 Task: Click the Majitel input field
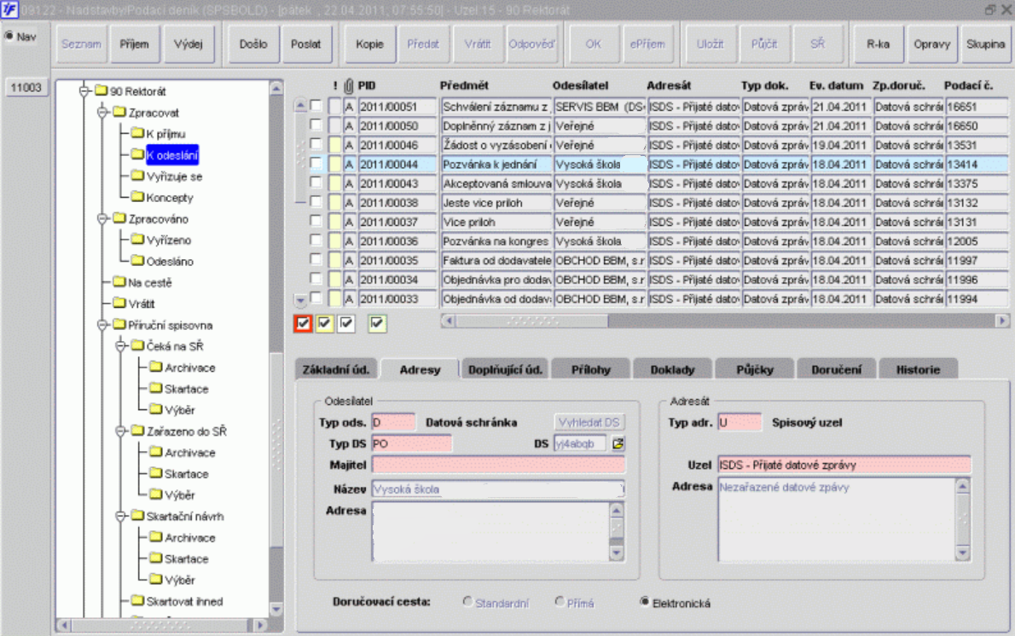click(498, 465)
